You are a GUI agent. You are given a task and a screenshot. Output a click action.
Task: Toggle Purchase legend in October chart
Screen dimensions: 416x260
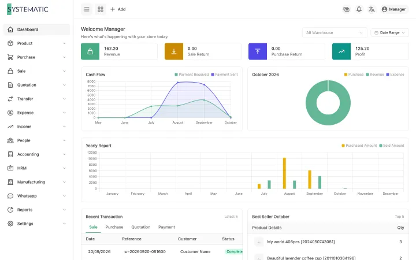pos(354,75)
